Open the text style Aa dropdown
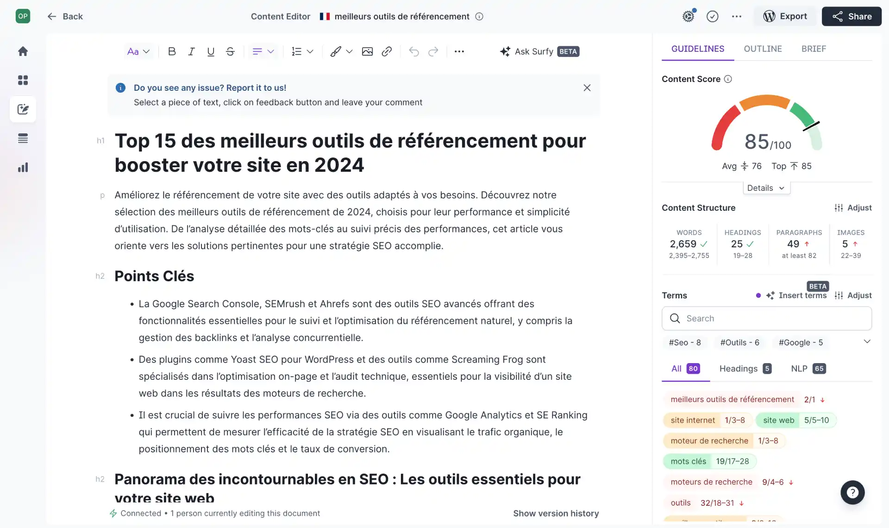 click(138, 51)
